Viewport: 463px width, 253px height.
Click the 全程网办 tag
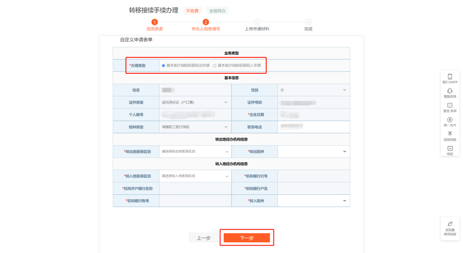(x=217, y=11)
